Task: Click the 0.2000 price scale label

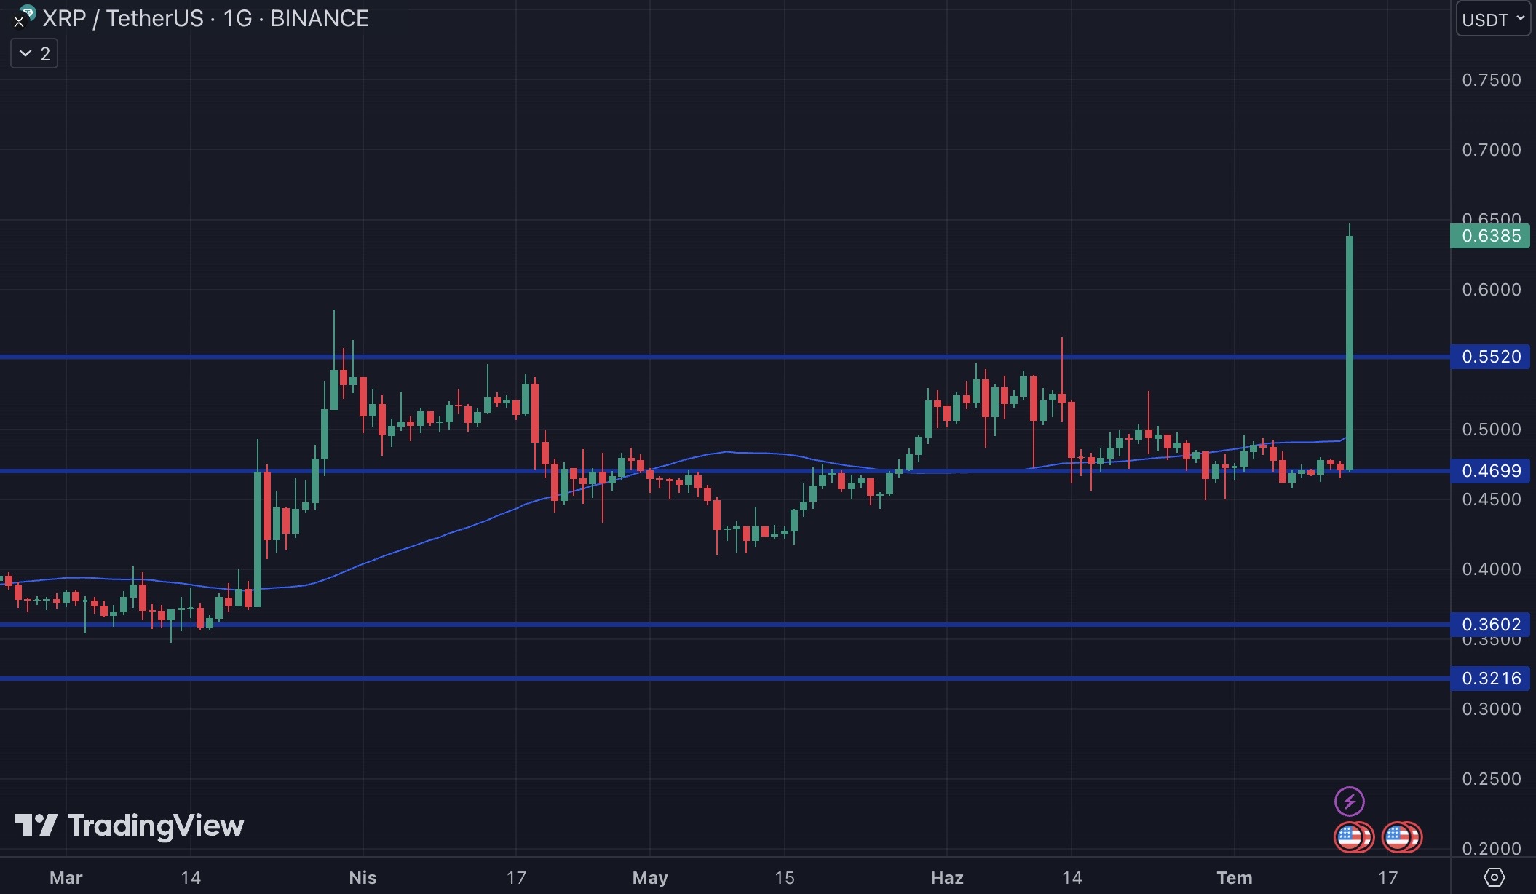Action: (x=1492, y=849)
